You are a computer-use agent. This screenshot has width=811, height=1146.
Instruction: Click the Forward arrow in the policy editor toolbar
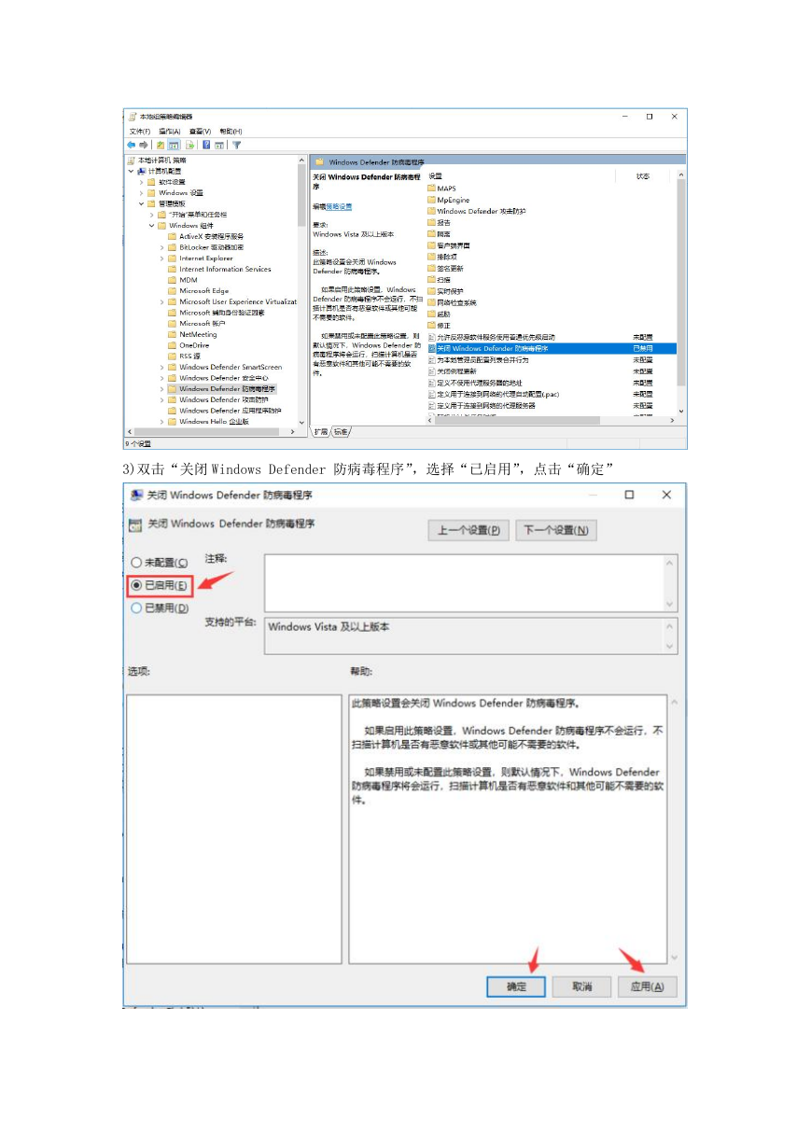(144, 145)
